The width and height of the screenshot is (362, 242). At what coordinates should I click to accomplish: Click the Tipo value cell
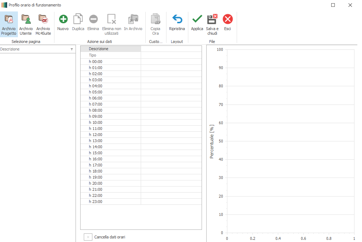(x=171, y=55)
